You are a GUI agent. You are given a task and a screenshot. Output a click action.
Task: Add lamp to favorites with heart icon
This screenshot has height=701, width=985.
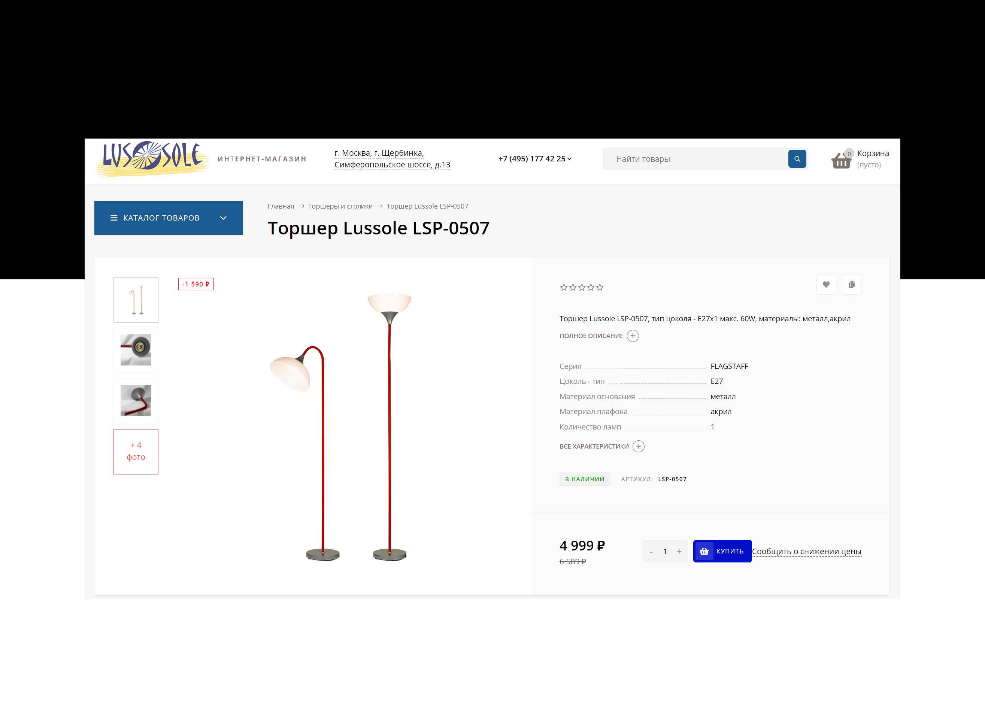[x=826, y=285]
